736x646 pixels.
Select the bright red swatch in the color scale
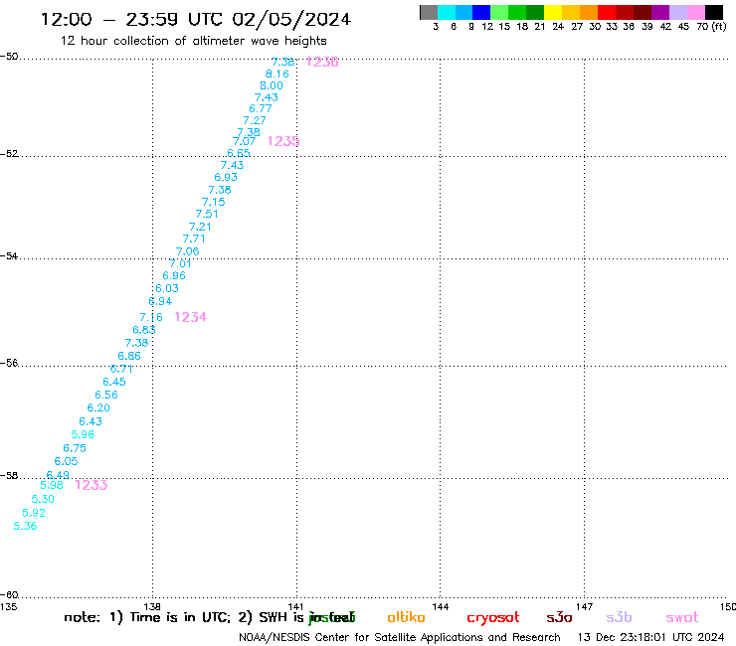(607, 12)
